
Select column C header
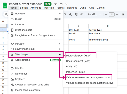78,26
